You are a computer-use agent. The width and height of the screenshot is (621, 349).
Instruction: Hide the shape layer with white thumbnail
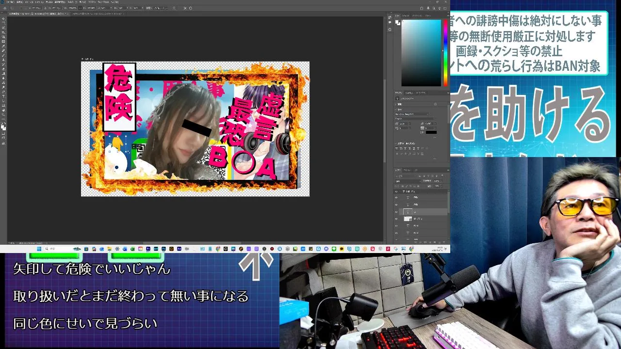pyautogui.click(x=396, y=219)
